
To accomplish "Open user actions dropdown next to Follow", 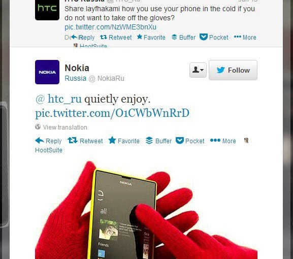I will [198, 70].
